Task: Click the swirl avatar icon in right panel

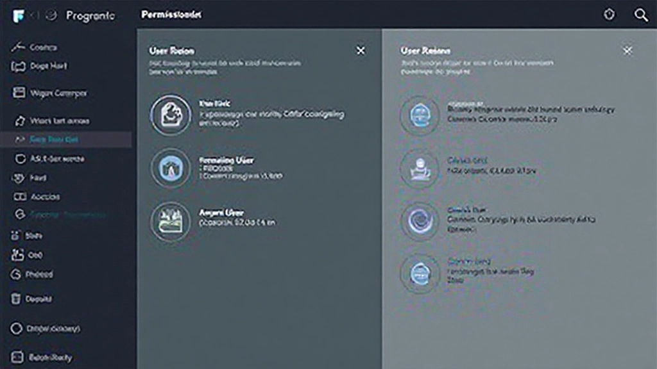Action: (x=420, y=221)
